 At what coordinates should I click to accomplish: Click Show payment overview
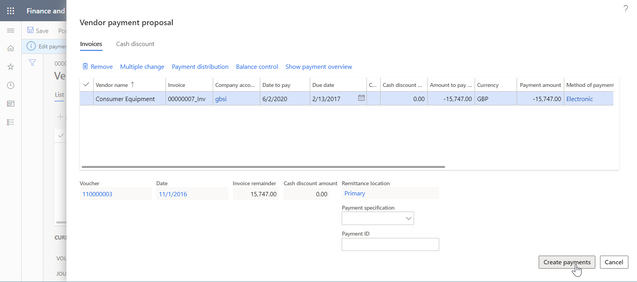319,67
